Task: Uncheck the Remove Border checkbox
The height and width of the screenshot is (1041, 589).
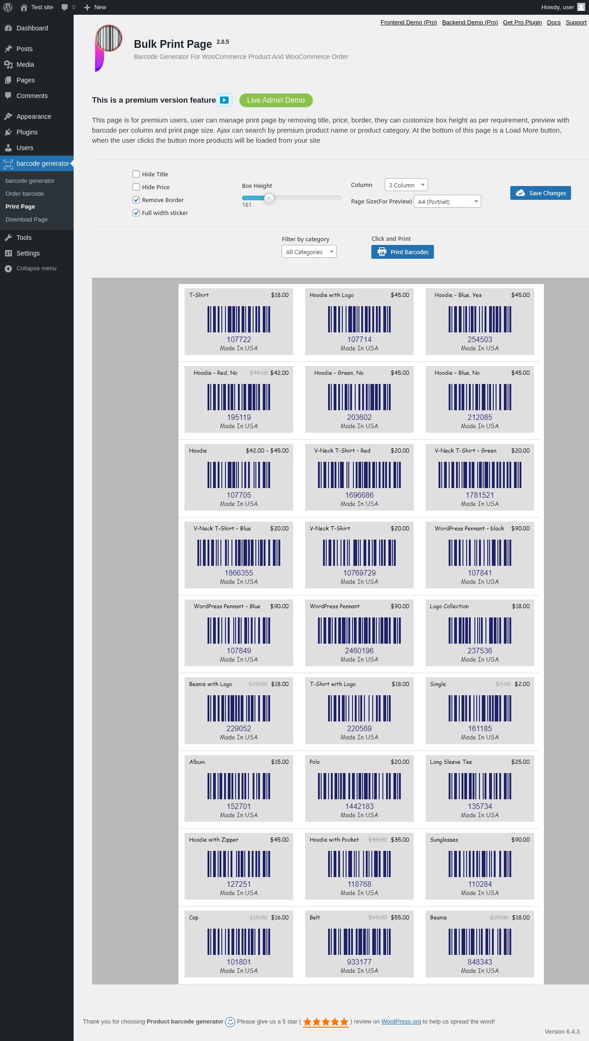Action: [x=136, y=200]
